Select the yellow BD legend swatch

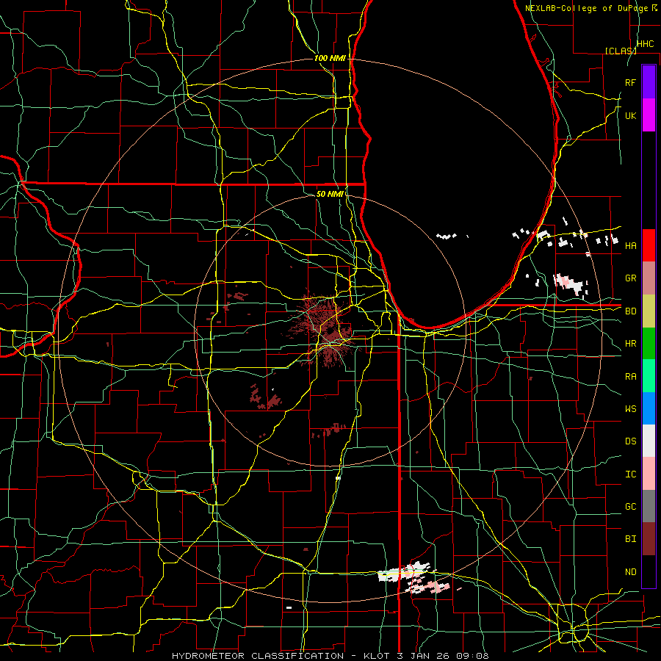pos(649,311)
